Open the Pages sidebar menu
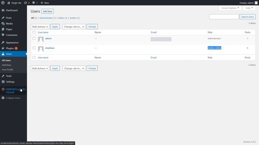 [9, 29]
